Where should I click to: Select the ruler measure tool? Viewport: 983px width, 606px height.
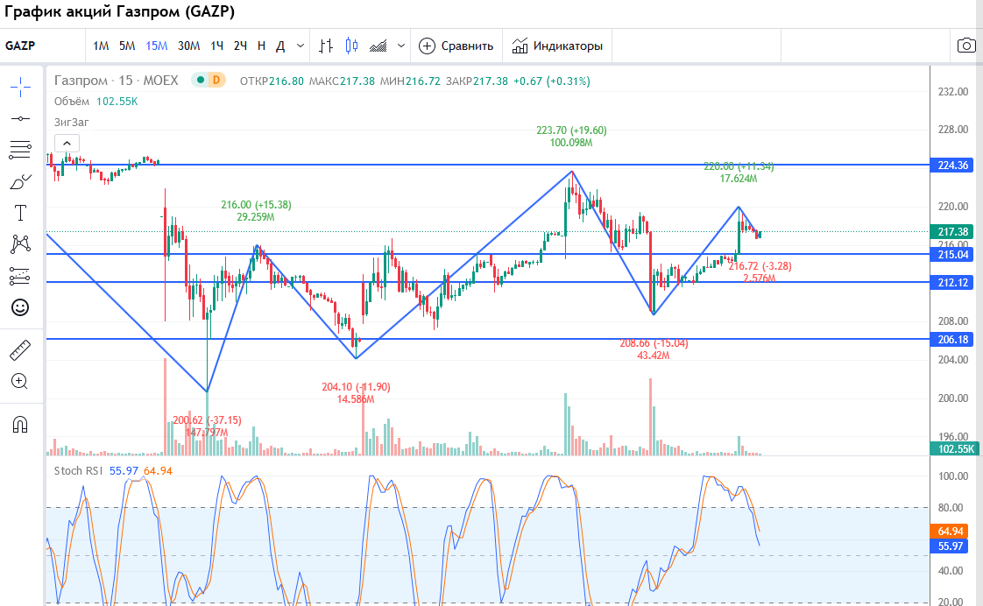point(20,350)
